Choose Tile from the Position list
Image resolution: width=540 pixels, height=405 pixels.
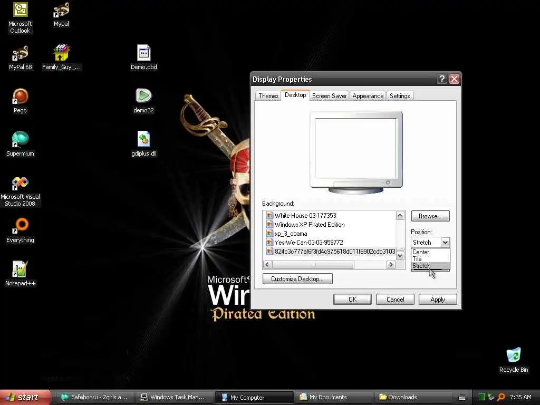pyautogui.click(x=430, y=259)
